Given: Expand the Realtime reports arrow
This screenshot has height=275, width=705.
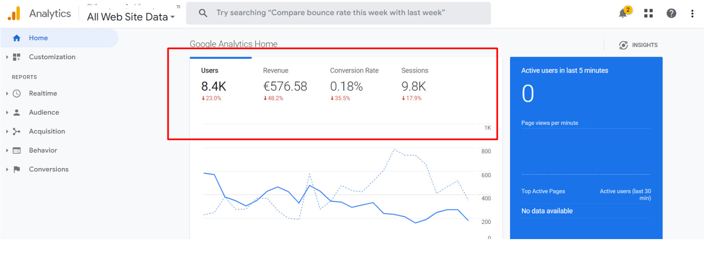Looking at the screenshot, I should point(7,93).
